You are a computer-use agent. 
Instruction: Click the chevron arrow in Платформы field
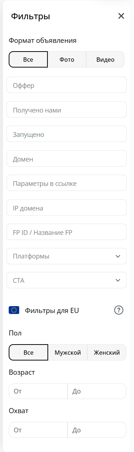tap(118, 256)
